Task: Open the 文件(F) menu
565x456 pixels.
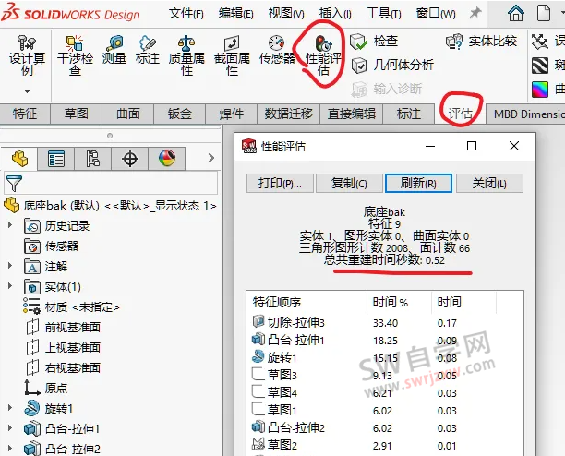Action: (186, 14)
